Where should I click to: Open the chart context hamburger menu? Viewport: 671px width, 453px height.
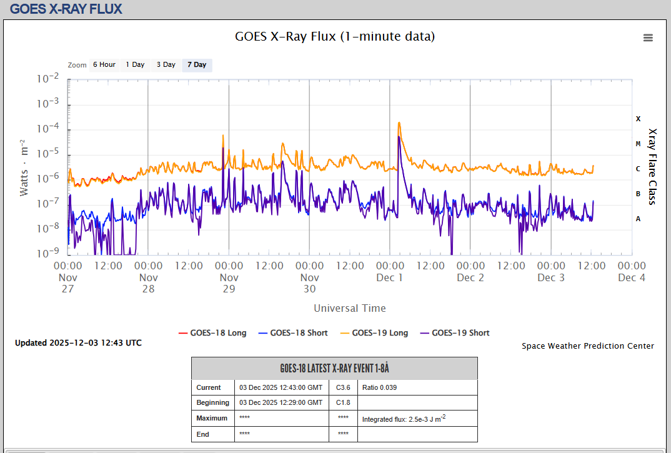coord(648,37)
